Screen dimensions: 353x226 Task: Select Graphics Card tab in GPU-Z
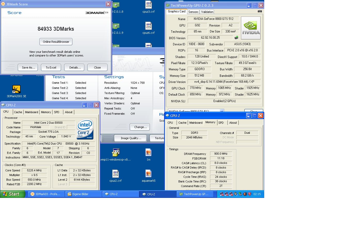(x=176, y=11)
